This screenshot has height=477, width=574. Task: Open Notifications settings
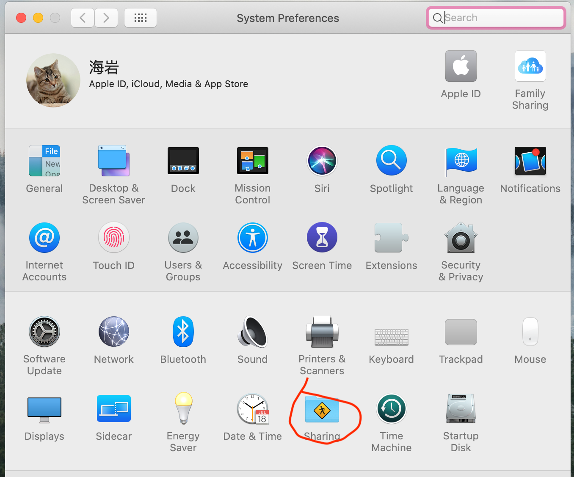pos(530,161)
